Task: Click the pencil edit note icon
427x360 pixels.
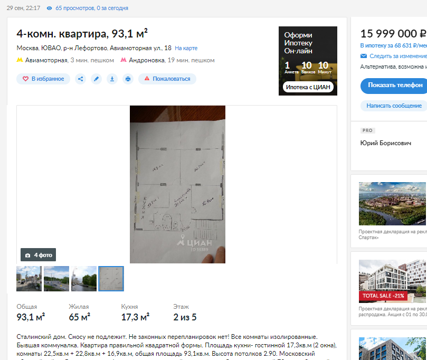Action: [96, 79]
